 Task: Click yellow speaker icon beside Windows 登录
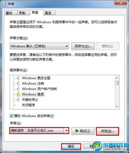pyautogui.click(x=18, y=94)
